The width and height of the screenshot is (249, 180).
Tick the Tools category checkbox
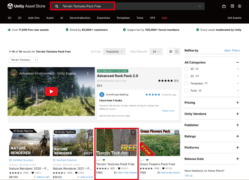pos(186,90)
